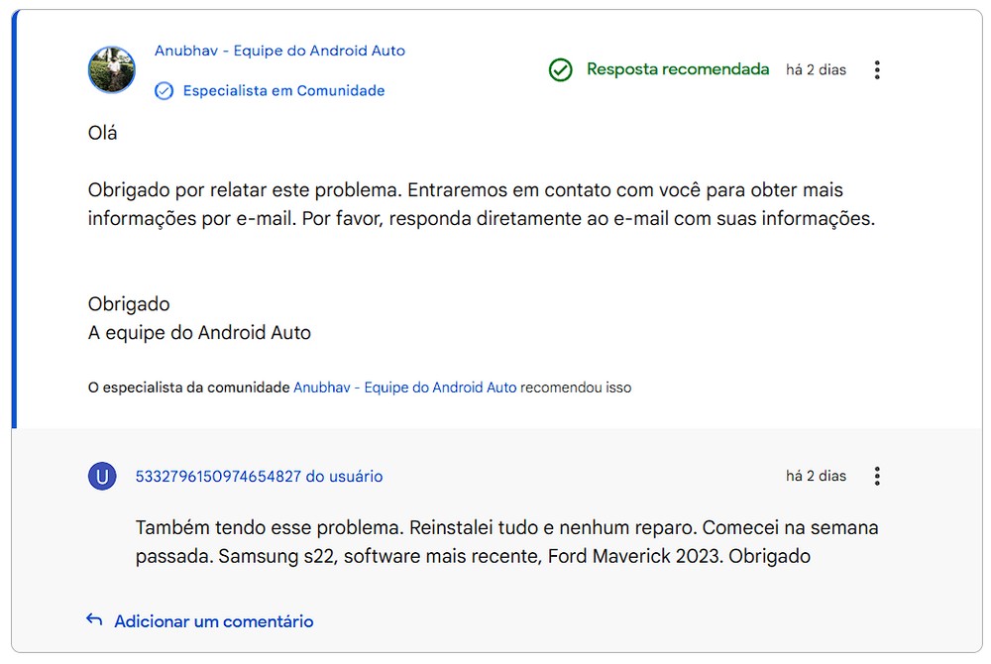Click the reply arrow icon beside Adicionar um comentário
This screenshot has height=664, width=991.
(x=94, y=619)
